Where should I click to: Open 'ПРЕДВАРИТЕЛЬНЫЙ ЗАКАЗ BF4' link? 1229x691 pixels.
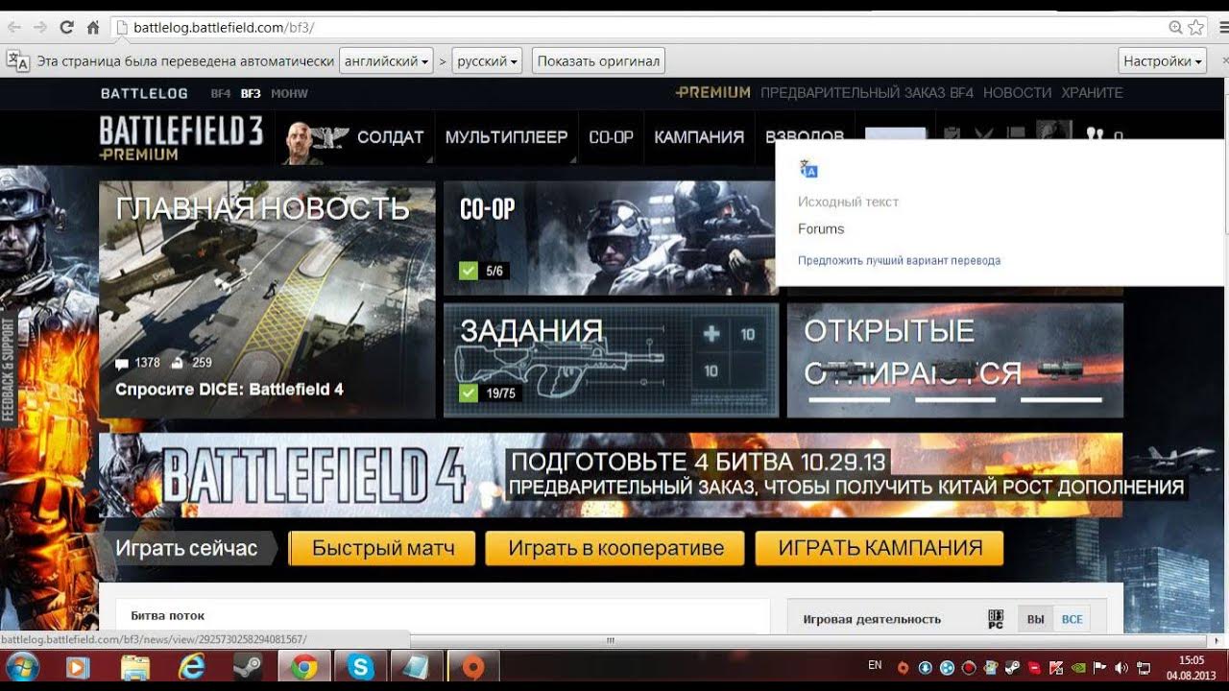[x=867, y=92]
